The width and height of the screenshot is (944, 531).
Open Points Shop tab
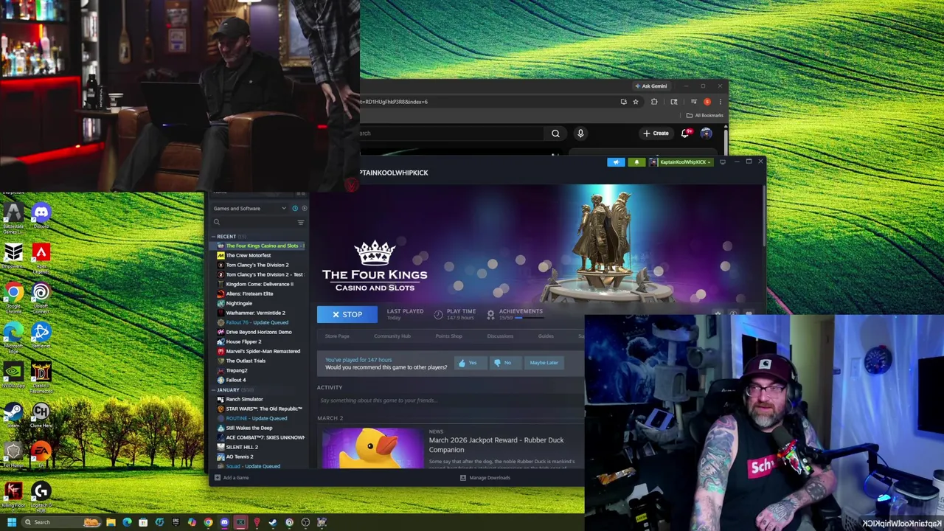coord(448,336)
